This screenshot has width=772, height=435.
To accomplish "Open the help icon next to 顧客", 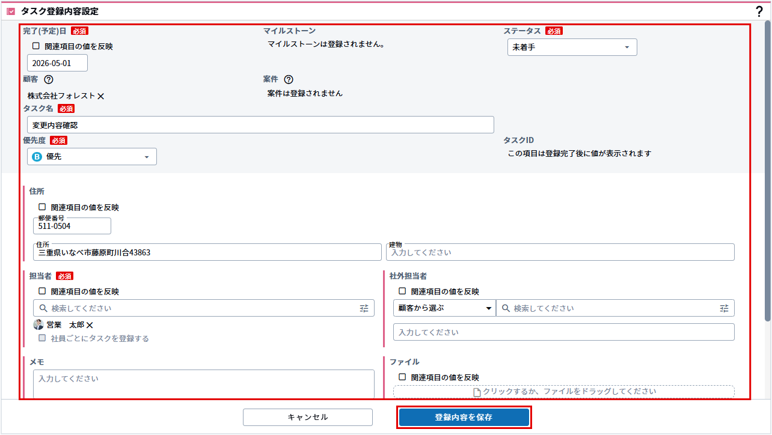I will (49, 79).
